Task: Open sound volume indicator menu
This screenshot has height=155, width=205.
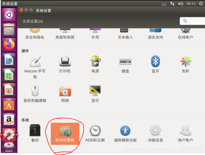Action: tap(181, 4)
